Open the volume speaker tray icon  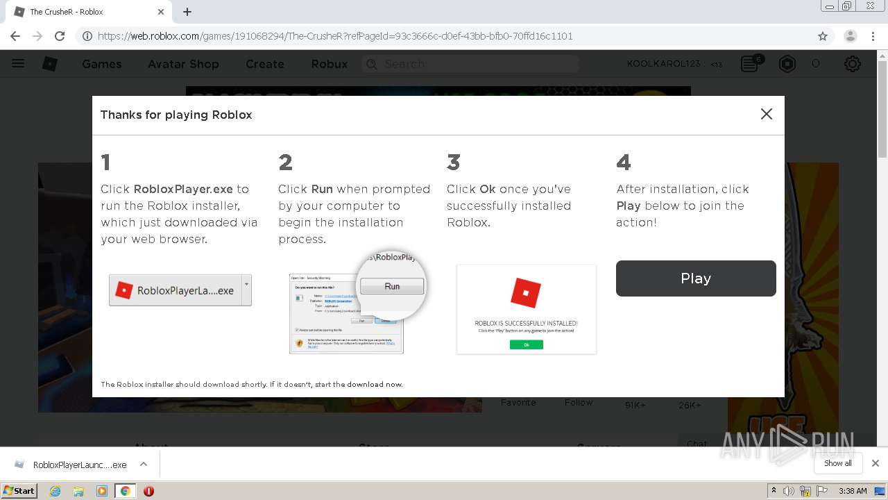[789, 491]
